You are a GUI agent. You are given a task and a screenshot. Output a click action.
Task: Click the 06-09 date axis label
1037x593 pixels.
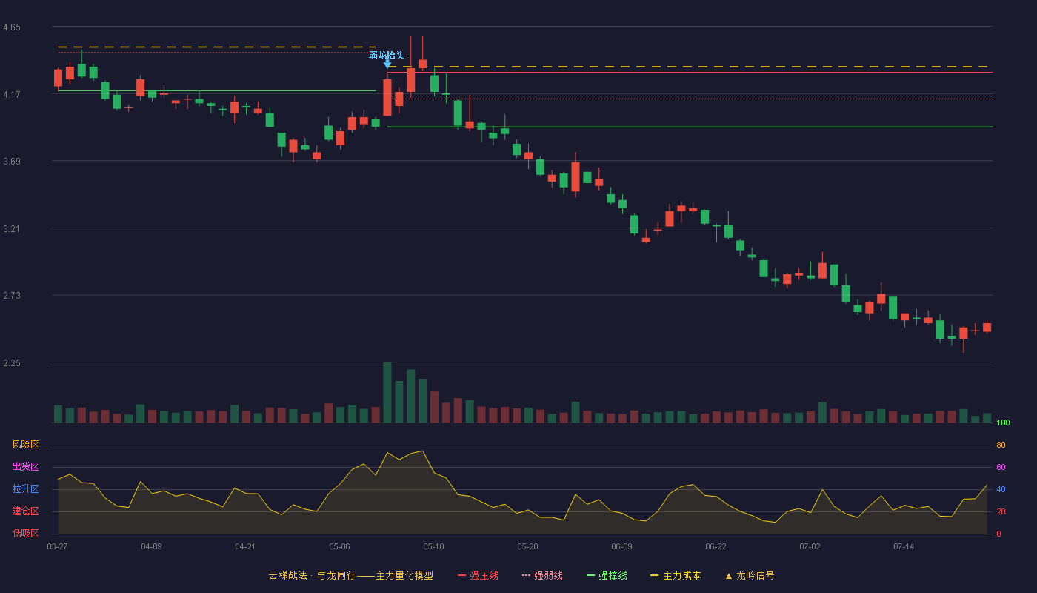(621, 546)
